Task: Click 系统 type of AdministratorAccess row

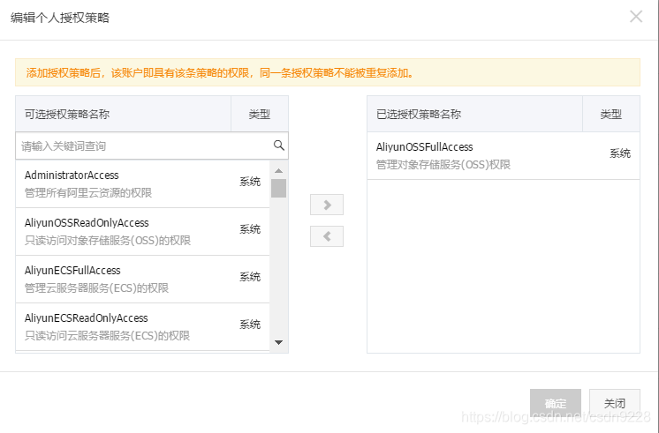Action: [x=250, y=182]
